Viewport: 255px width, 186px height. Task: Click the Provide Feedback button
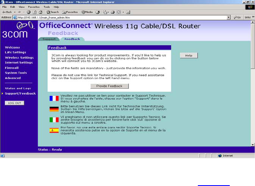110,86
